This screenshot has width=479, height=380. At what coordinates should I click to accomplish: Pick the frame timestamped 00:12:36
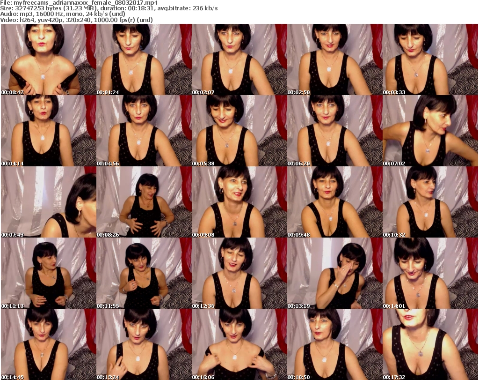pos(239,273)
